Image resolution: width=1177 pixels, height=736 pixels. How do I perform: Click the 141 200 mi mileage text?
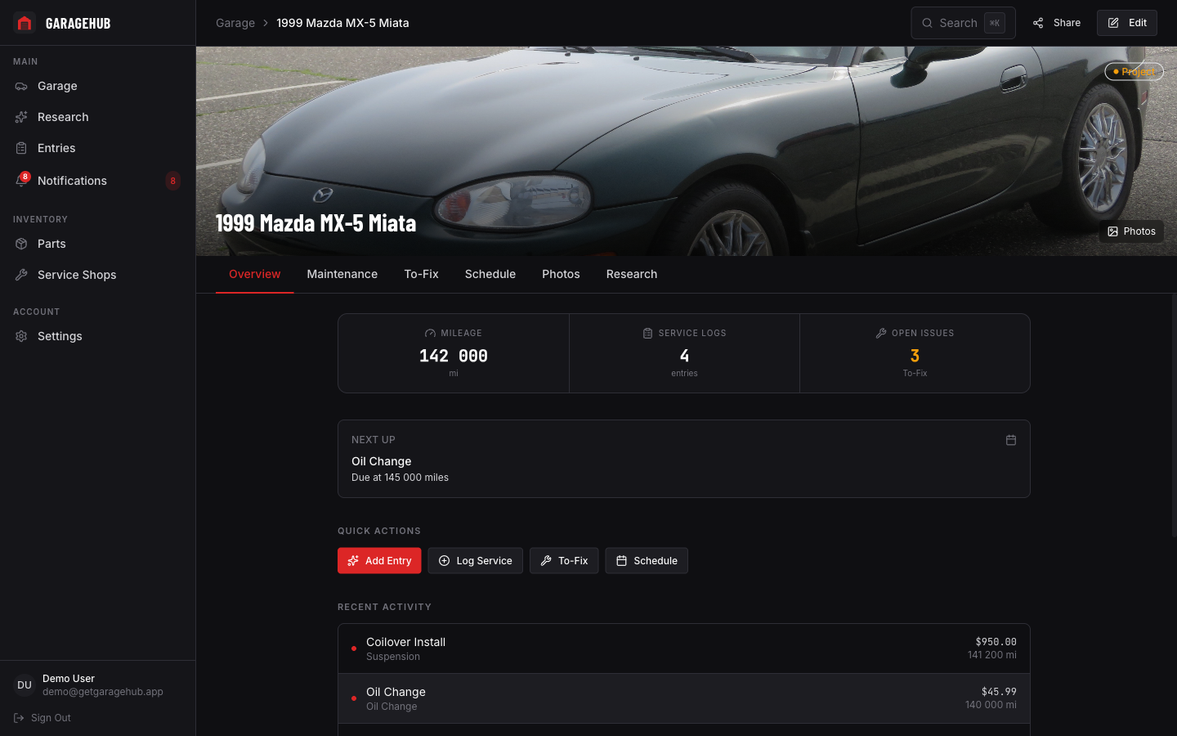coord(992,655)
